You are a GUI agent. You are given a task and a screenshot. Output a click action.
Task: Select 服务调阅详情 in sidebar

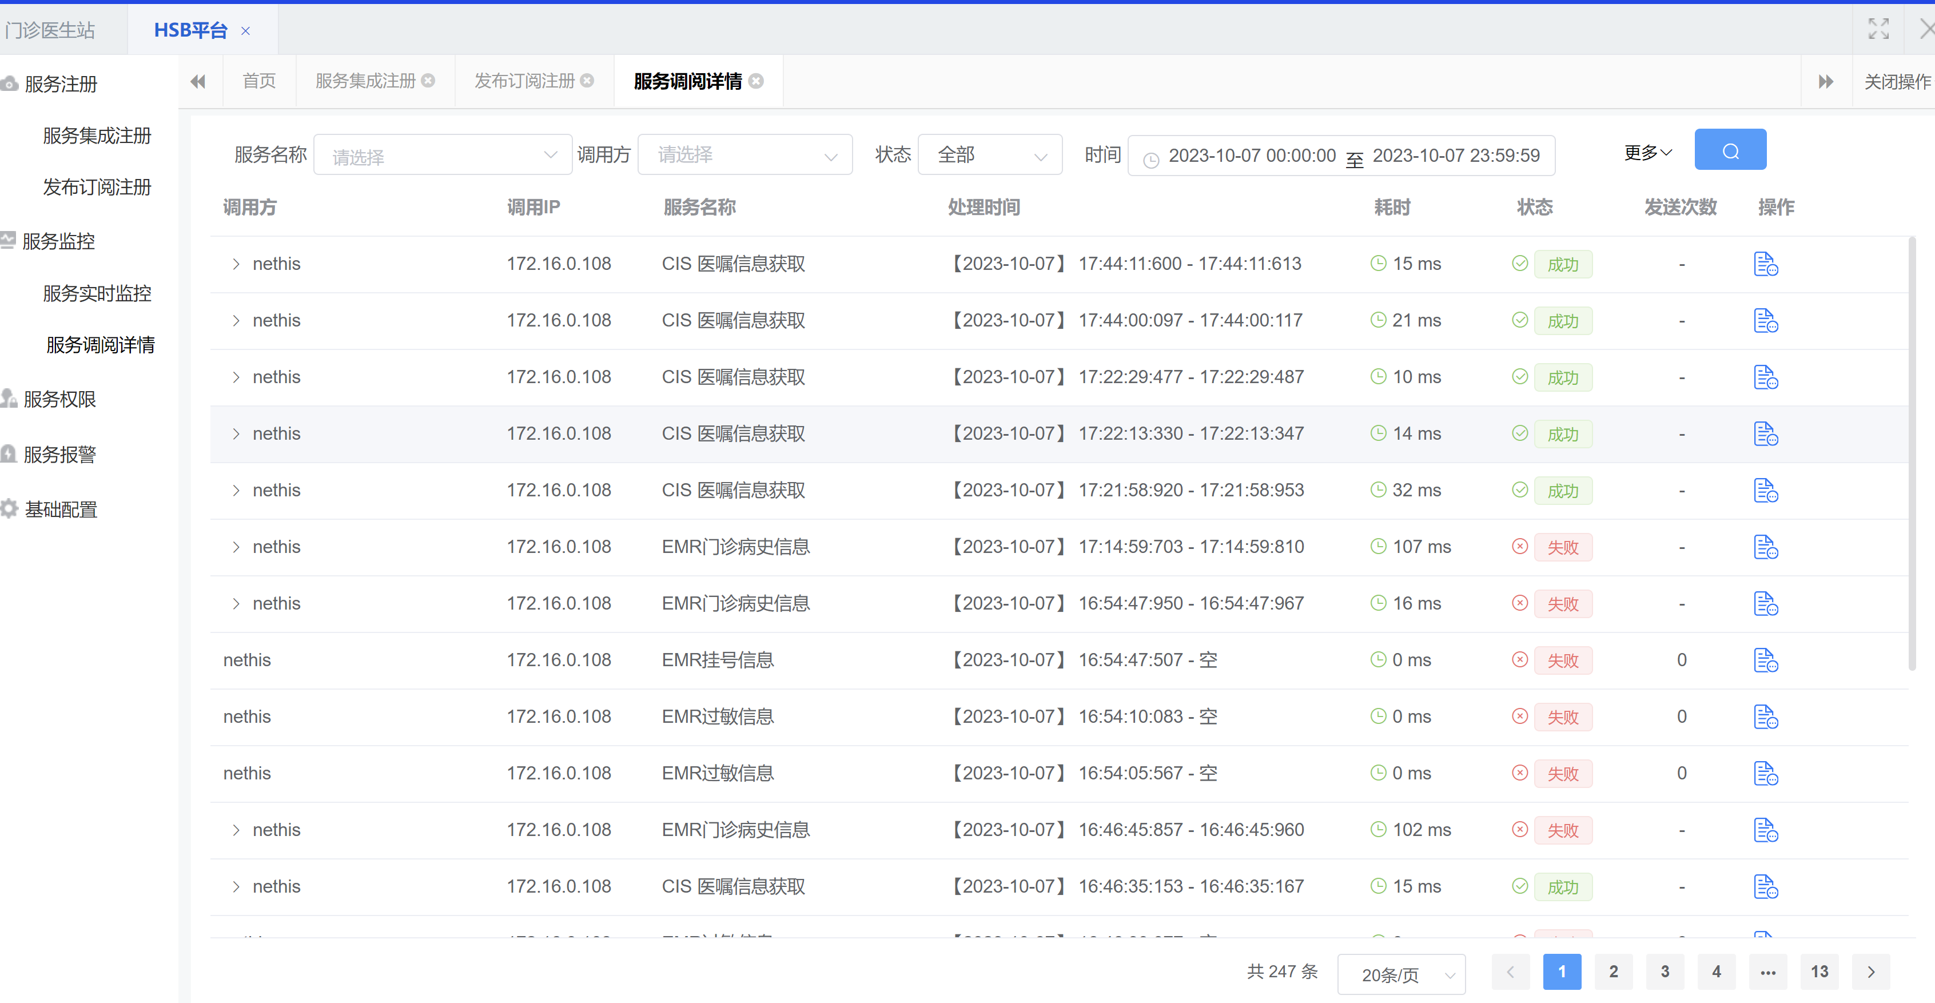coord(101,345)
